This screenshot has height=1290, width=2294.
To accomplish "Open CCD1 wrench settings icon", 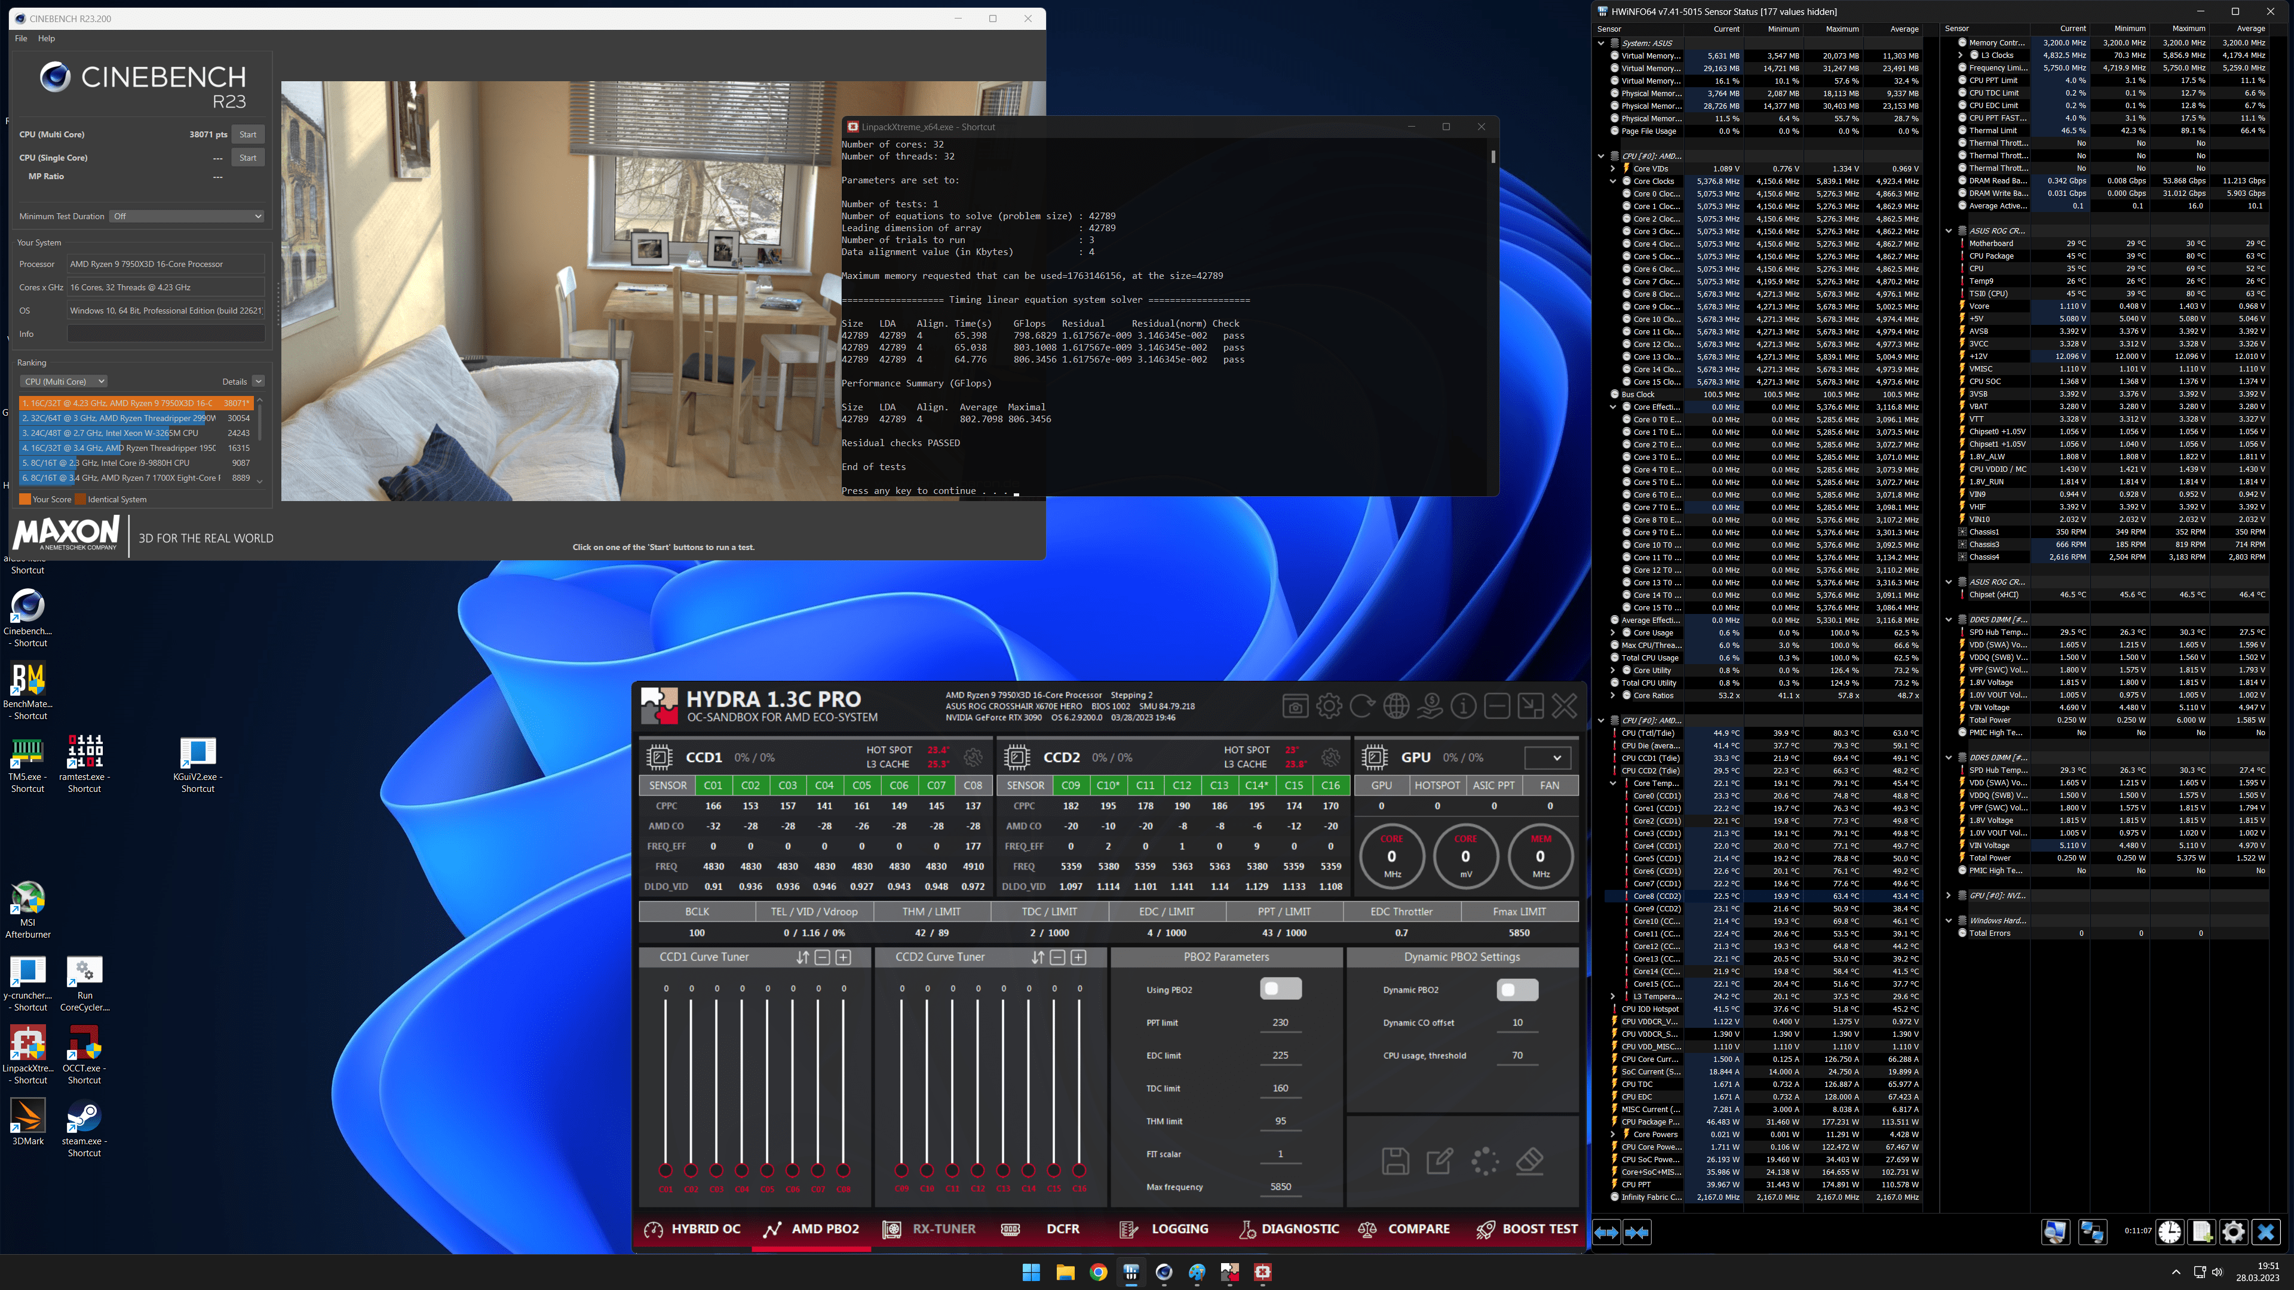I will [x=973, y=758].
